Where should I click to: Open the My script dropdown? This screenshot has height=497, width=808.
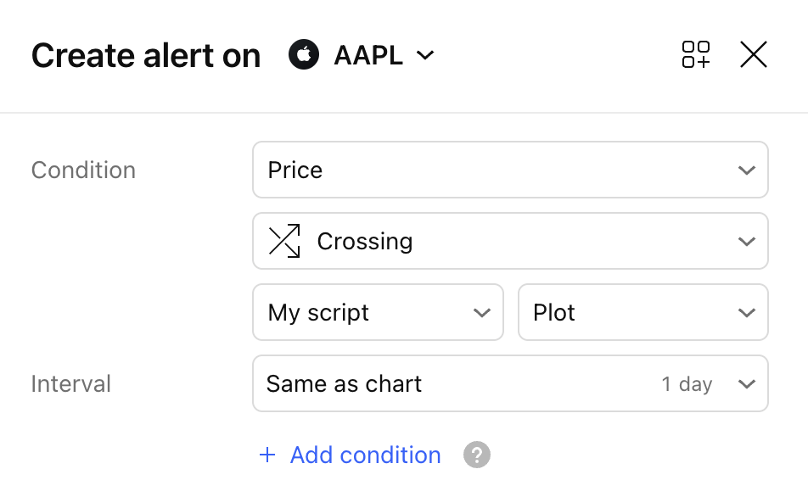click(378, 312)
